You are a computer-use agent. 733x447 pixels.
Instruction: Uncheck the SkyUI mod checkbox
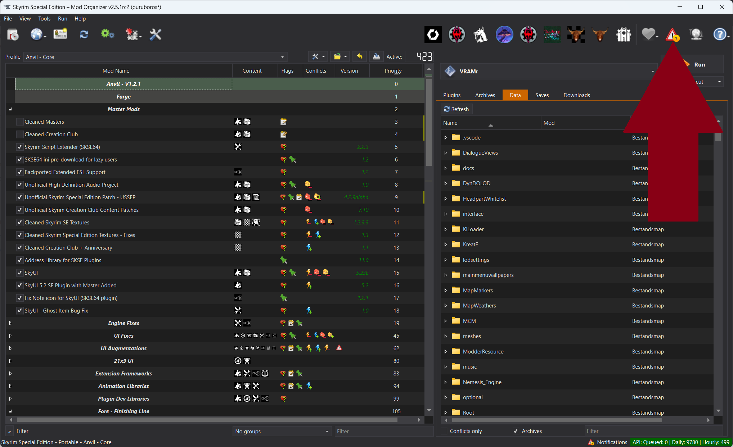pyautogui.click(x=20, y=273)
